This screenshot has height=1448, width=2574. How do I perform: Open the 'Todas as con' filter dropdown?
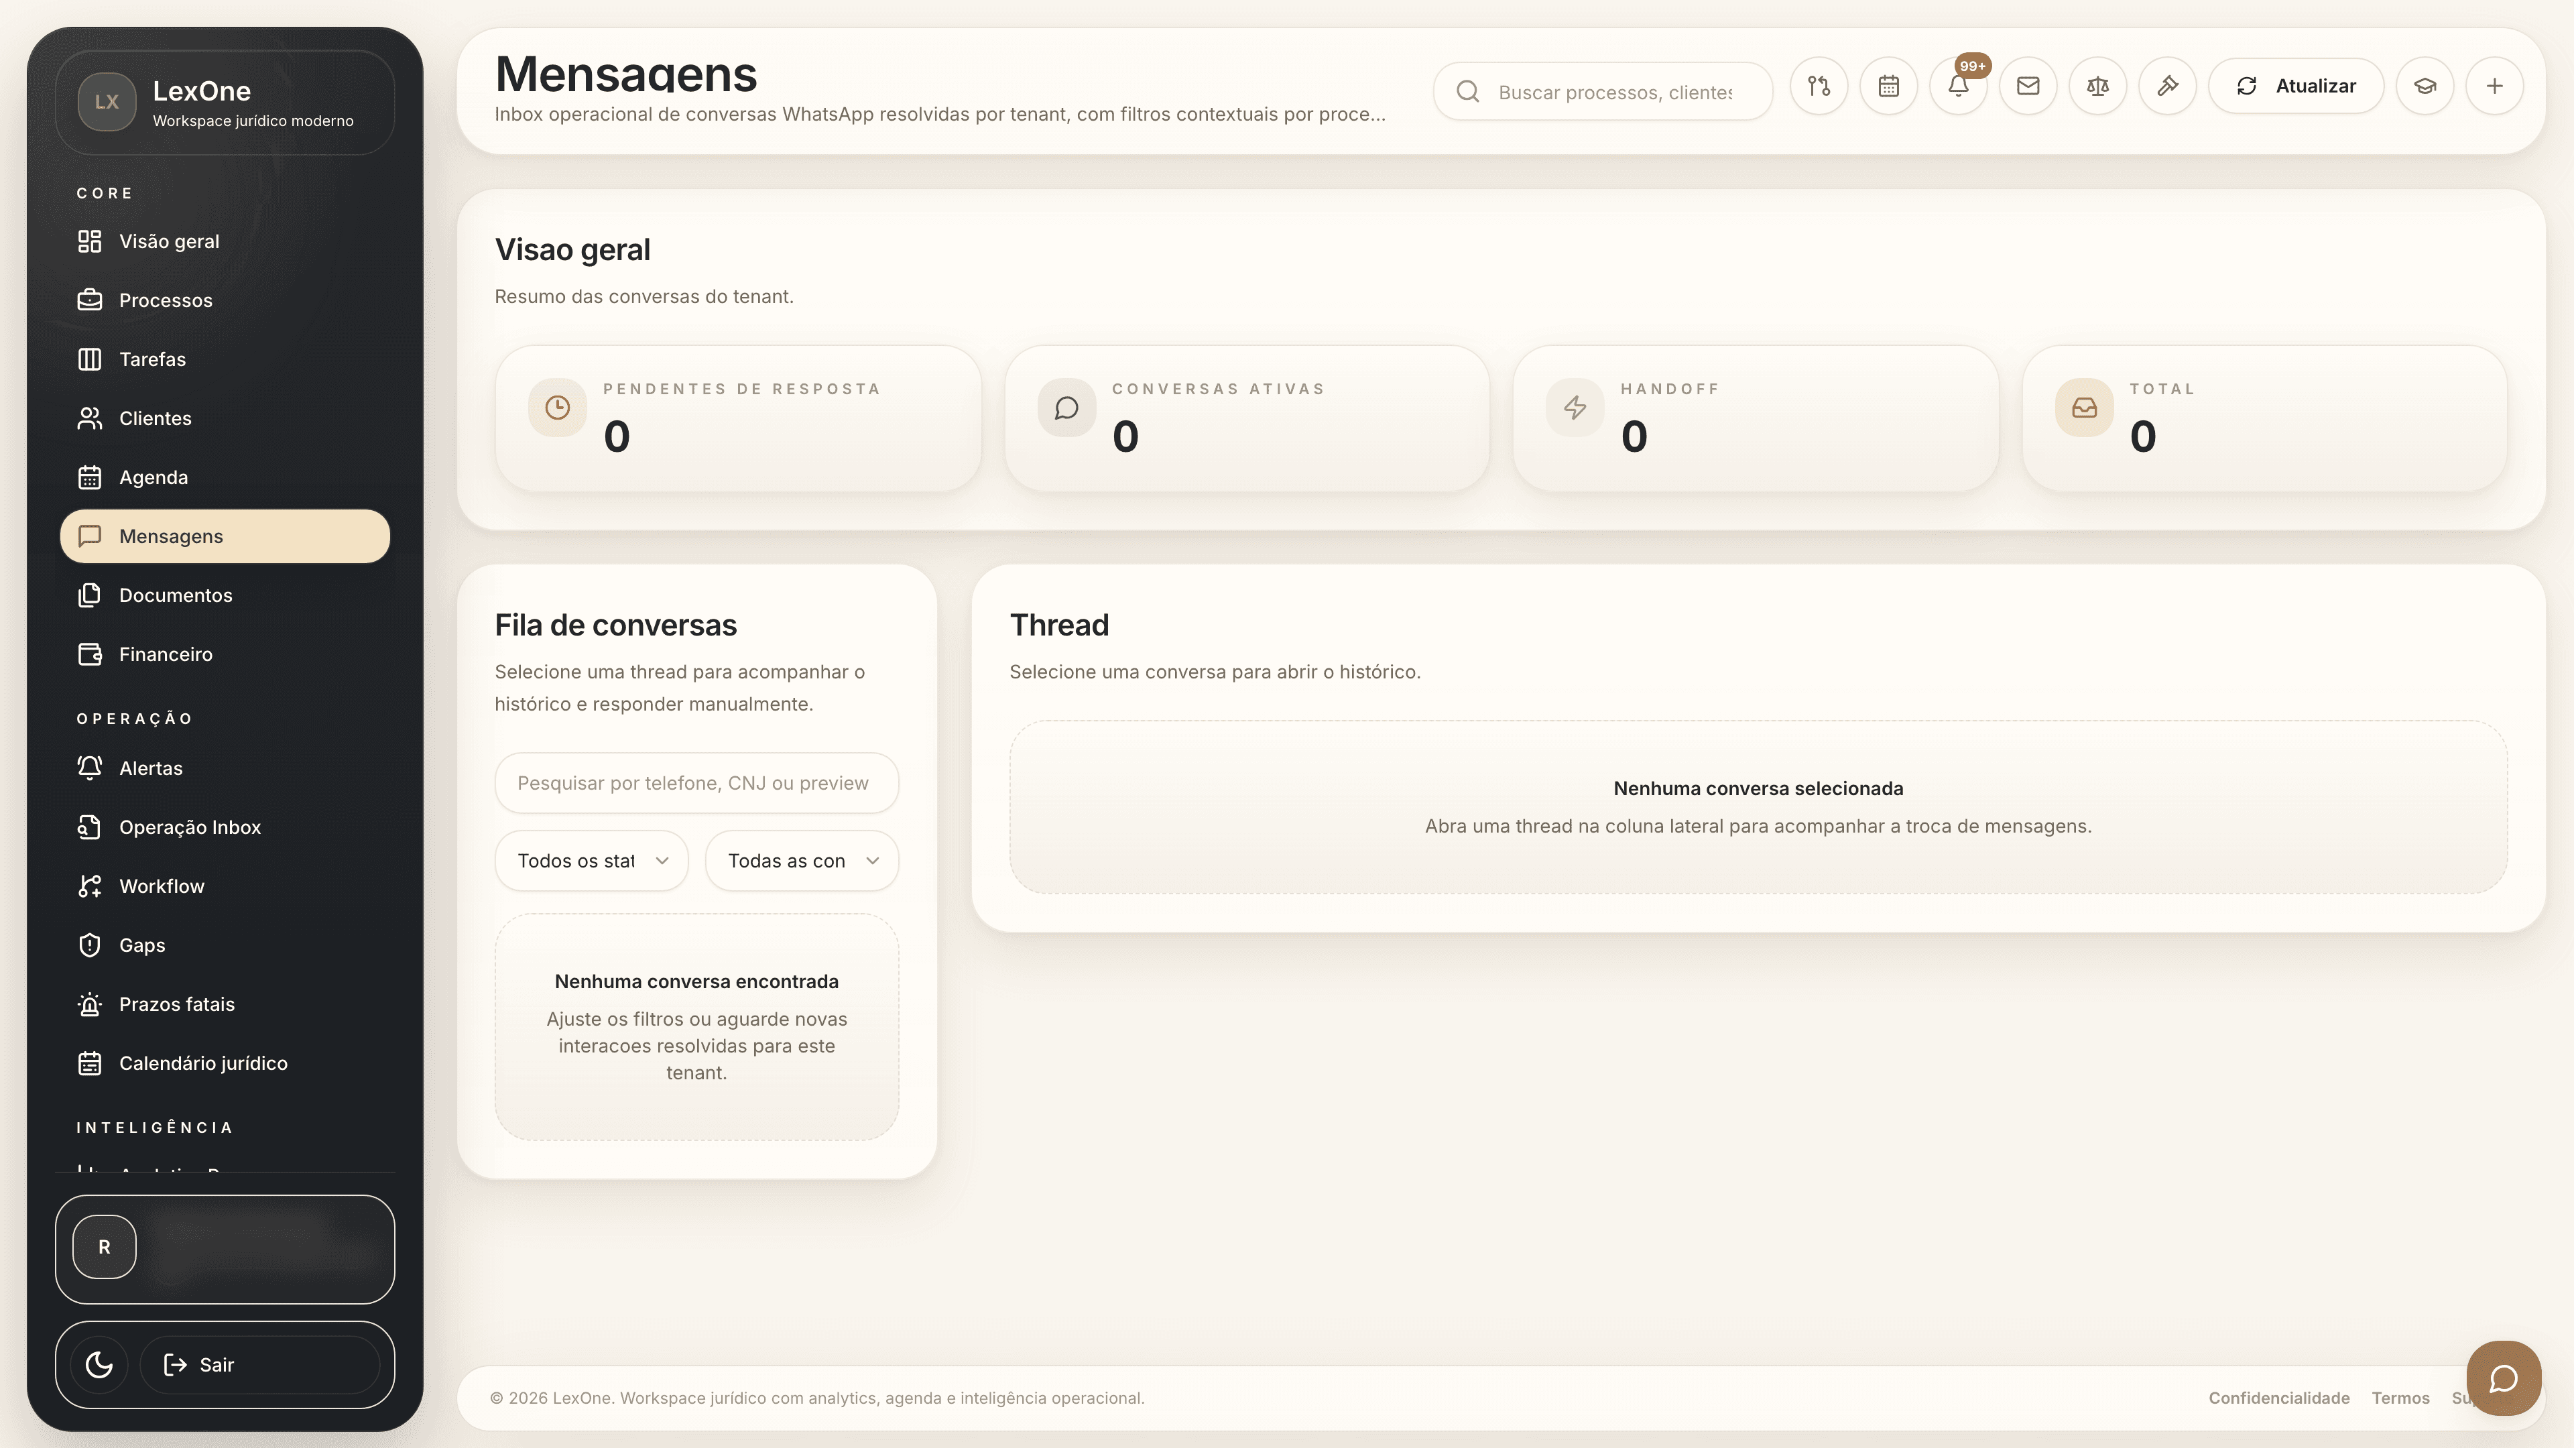802,860
